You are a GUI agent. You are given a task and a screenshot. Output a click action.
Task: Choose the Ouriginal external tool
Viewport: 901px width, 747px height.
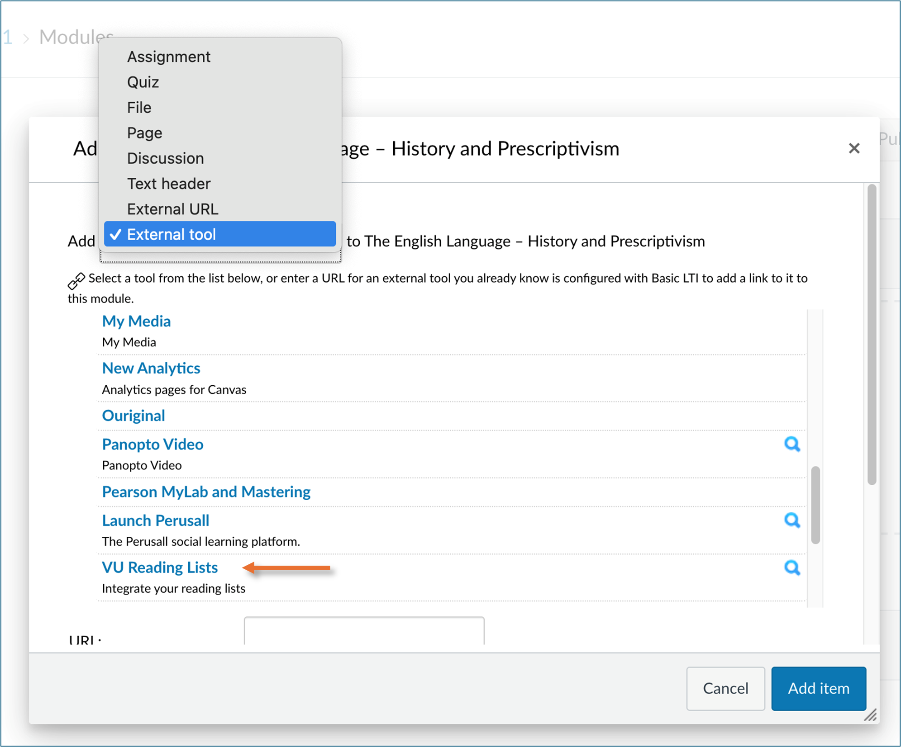click(133, 416)
